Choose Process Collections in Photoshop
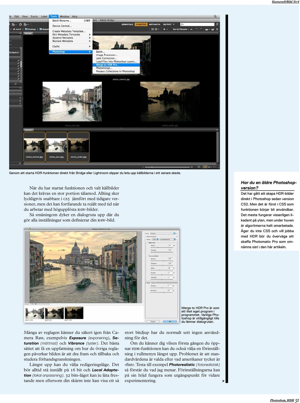The width and height of the screenshot is (300, 403). coord(116,71)
